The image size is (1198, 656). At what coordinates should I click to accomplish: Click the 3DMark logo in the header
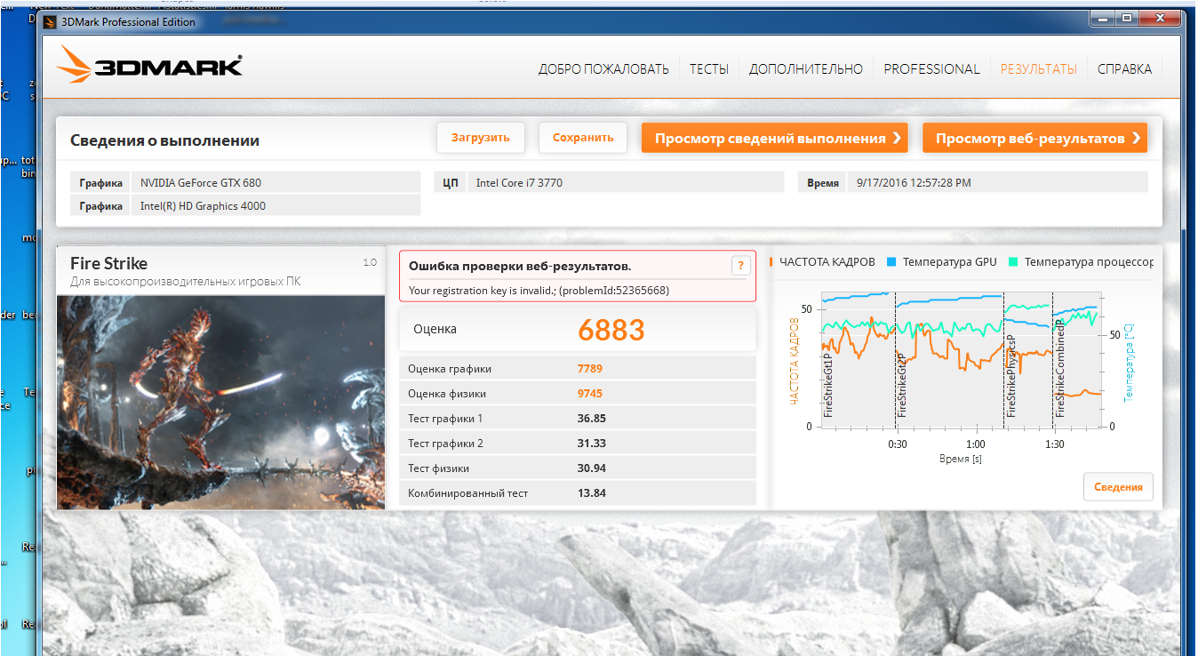149,66
